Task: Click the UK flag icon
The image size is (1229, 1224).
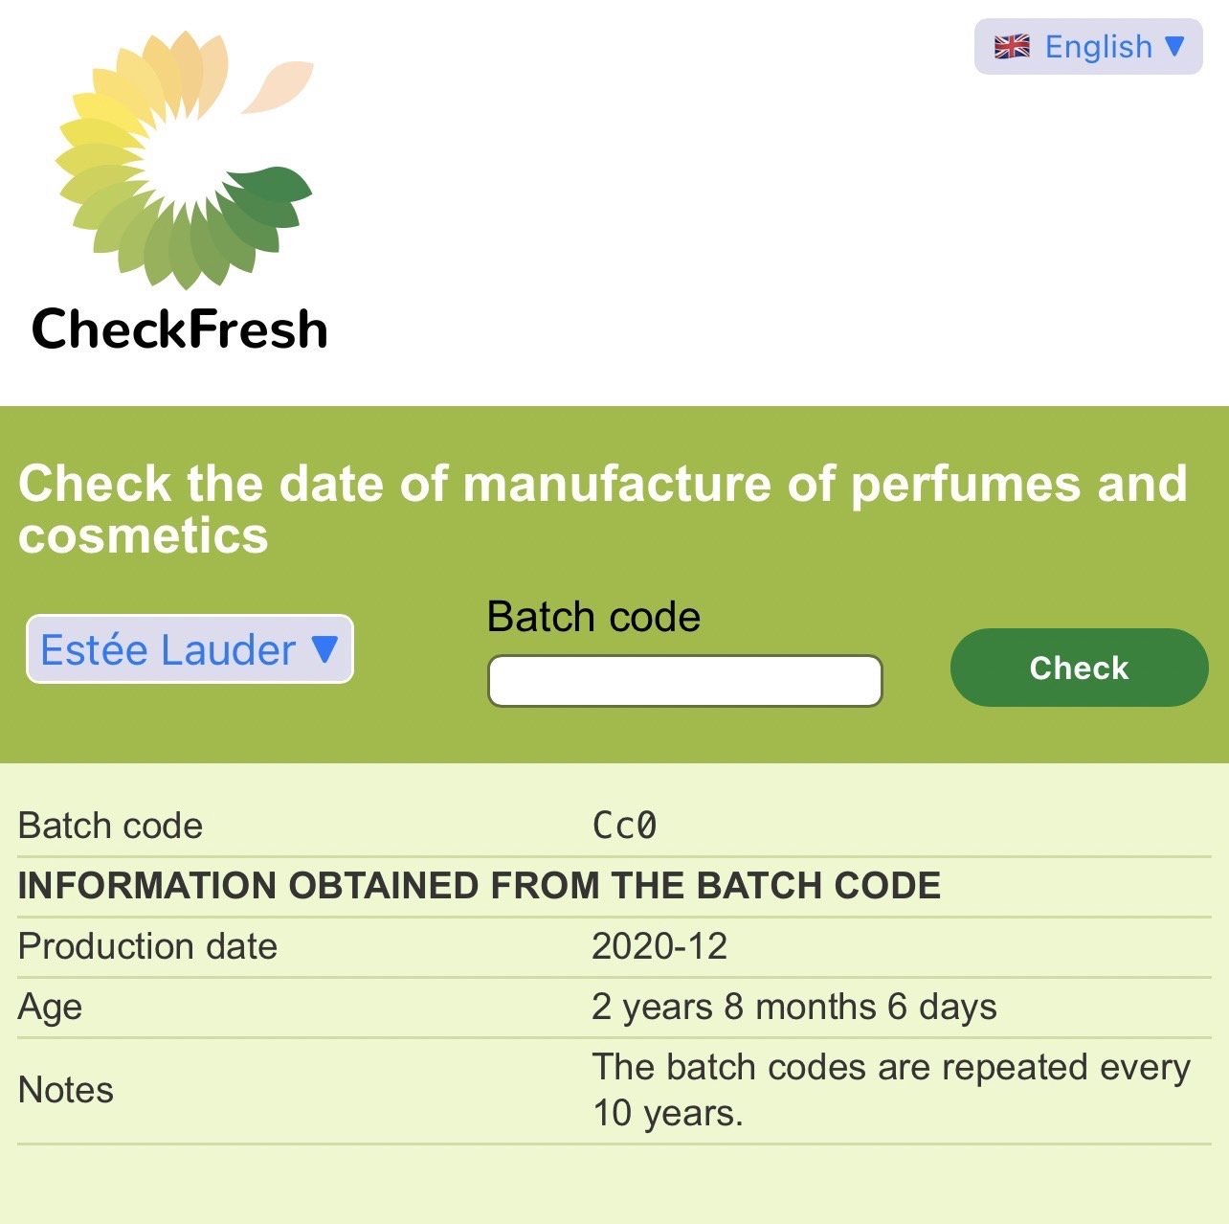Action: pos(1012,47)
